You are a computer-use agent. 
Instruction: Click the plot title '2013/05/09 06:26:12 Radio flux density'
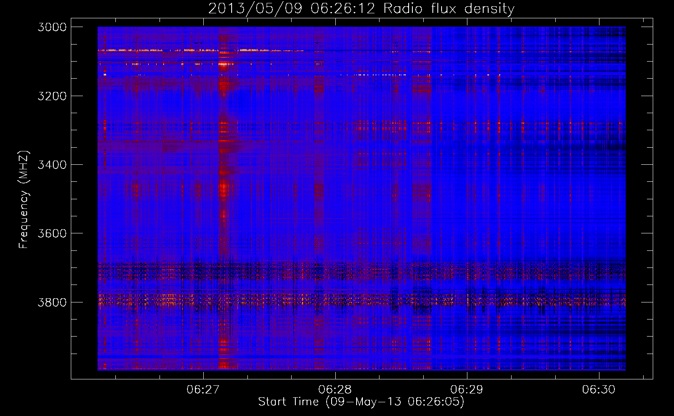click(x=361, y=9)
